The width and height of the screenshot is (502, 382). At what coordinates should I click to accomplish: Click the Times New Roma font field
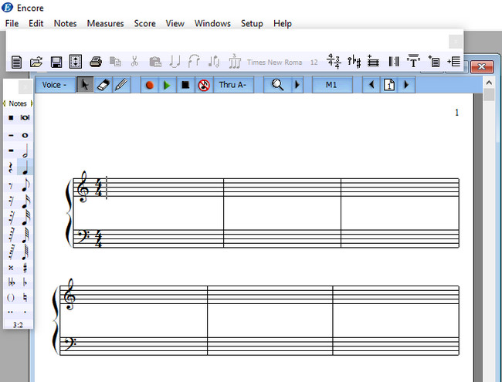pyautogui.click(x=274, y=62)
